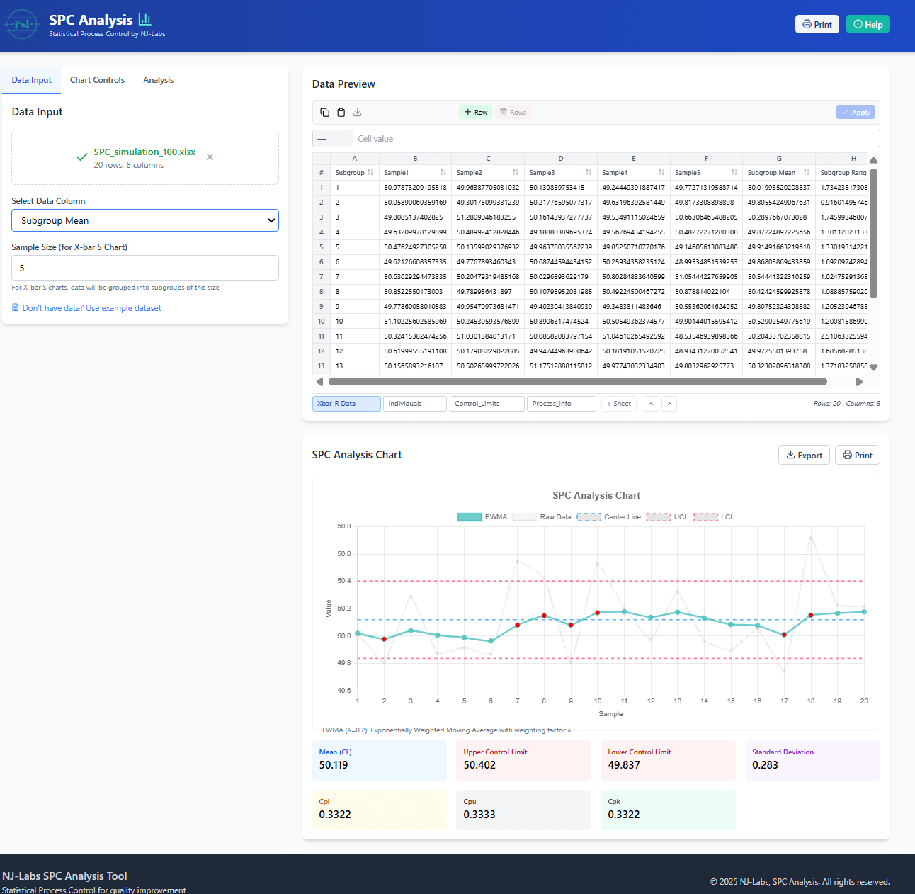Click the Sample Size input field
915x894 pixels.
[145, 268]
